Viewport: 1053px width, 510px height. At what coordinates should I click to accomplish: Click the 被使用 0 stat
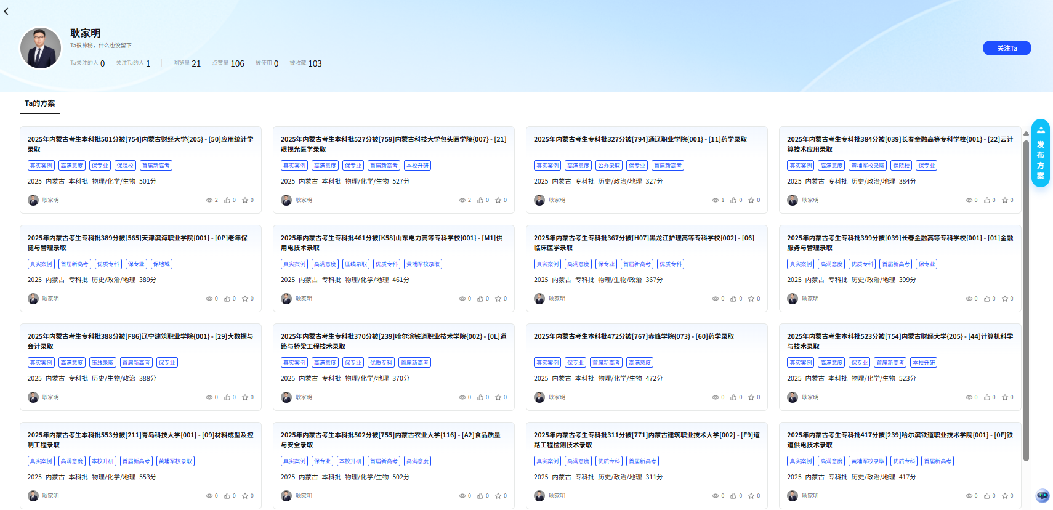click(x=267, y=63)
